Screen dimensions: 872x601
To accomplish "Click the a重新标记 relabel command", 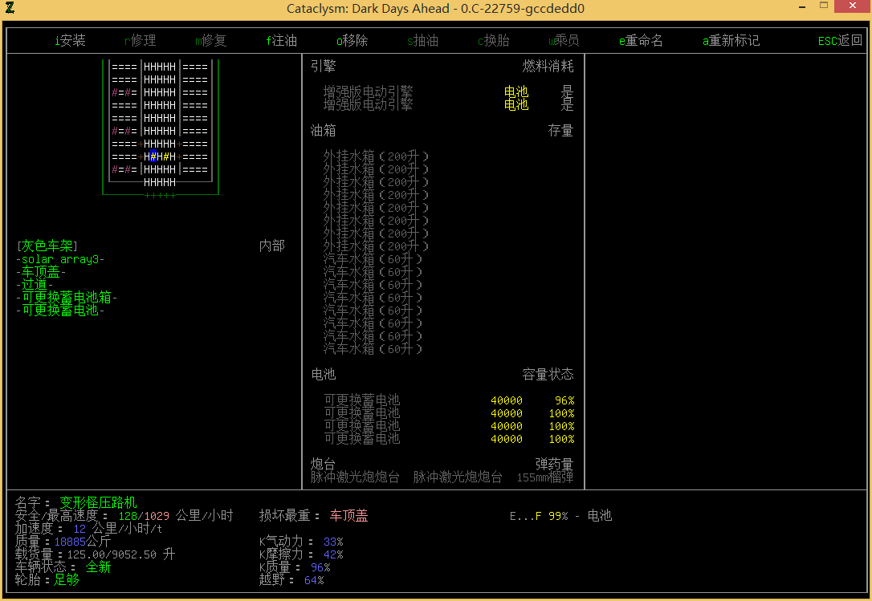I will point(731,41).
